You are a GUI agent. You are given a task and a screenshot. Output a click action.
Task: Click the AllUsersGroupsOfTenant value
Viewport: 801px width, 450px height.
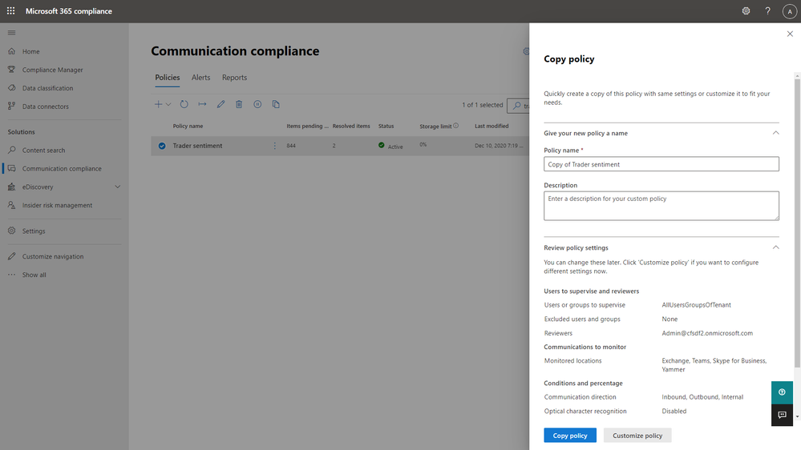pyautogui.click(x=696, y=305)
